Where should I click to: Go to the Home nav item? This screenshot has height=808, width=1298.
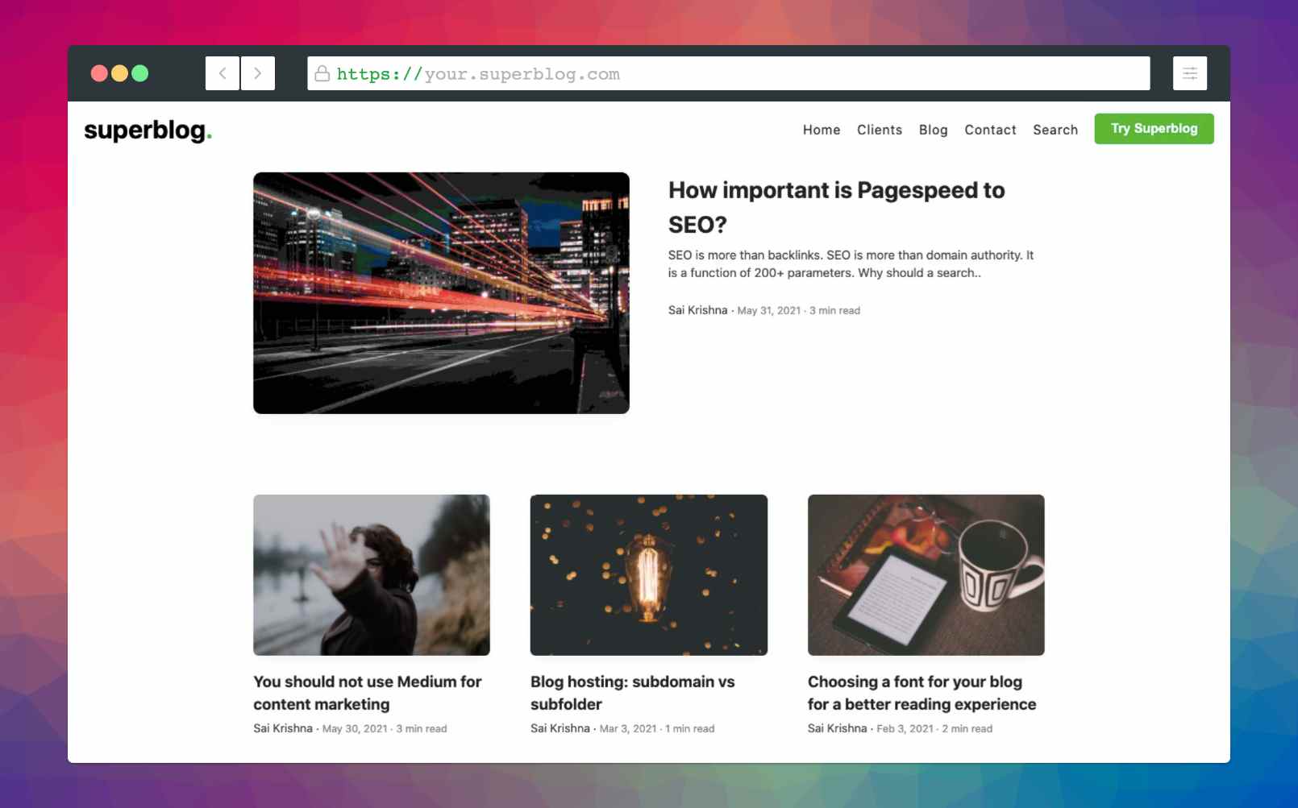821,130
